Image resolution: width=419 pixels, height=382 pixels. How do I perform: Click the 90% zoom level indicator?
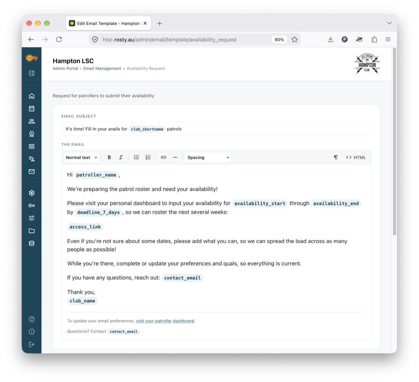(279, 40)
